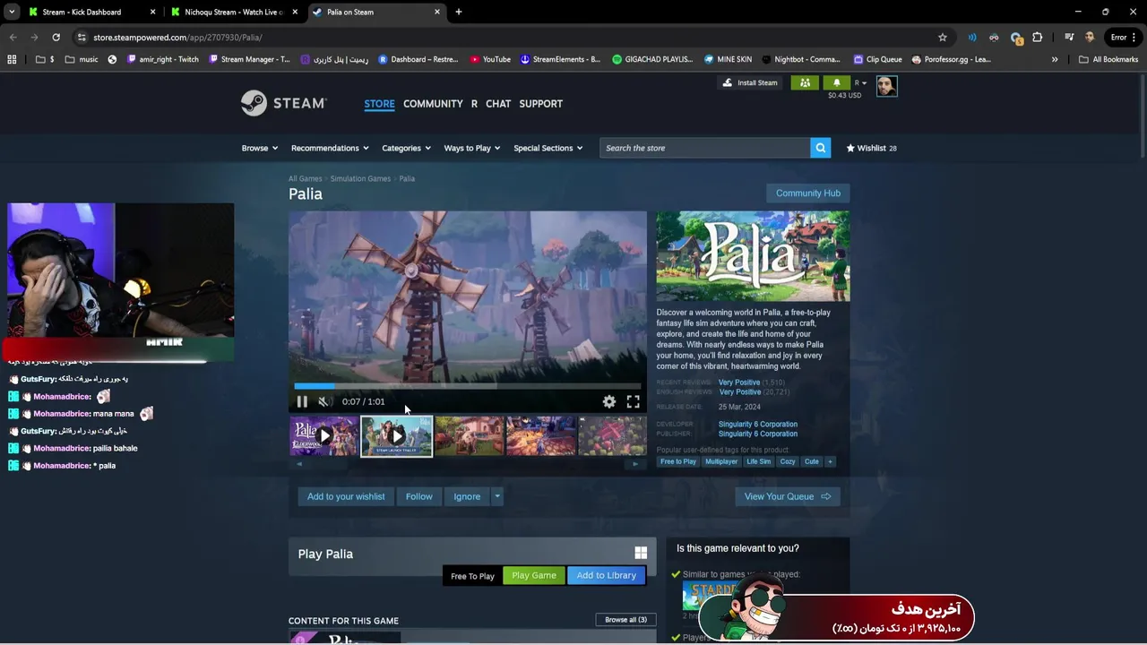This screenshot has width=1147, height=645.
Task: Enter fullscreen for the trailer video
Action: click(x=633, y=402)
